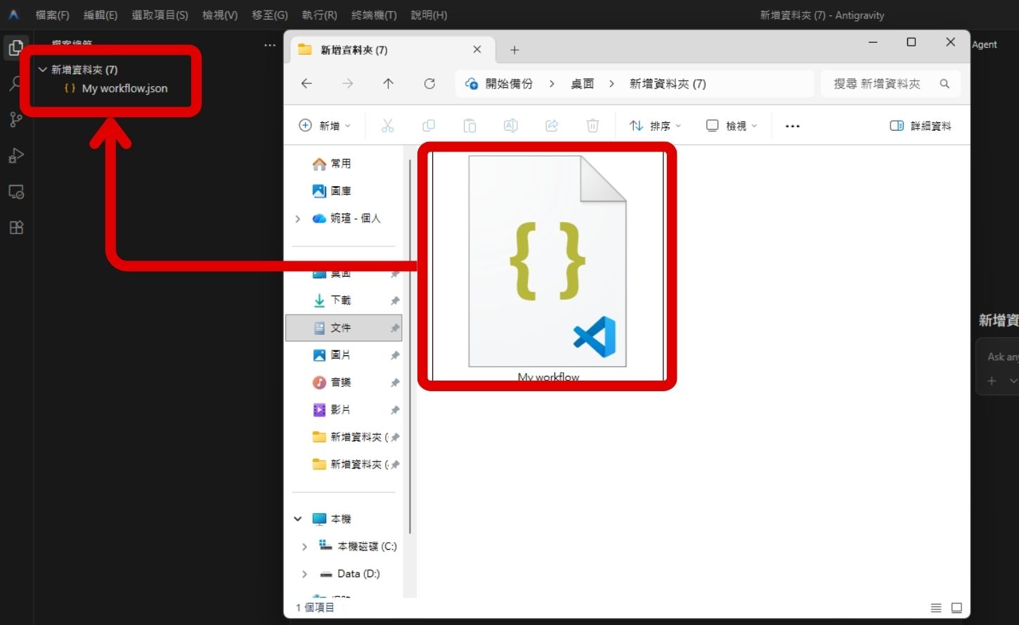Select the Cut icon in Explorer toolbar
The height and width of the screenshot is (625, 1019).
[x=387, y=125]
